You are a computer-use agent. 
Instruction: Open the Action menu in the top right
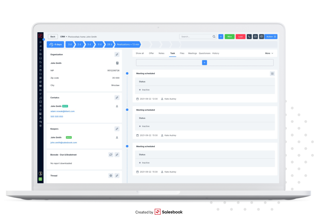[x=270, y=36]
